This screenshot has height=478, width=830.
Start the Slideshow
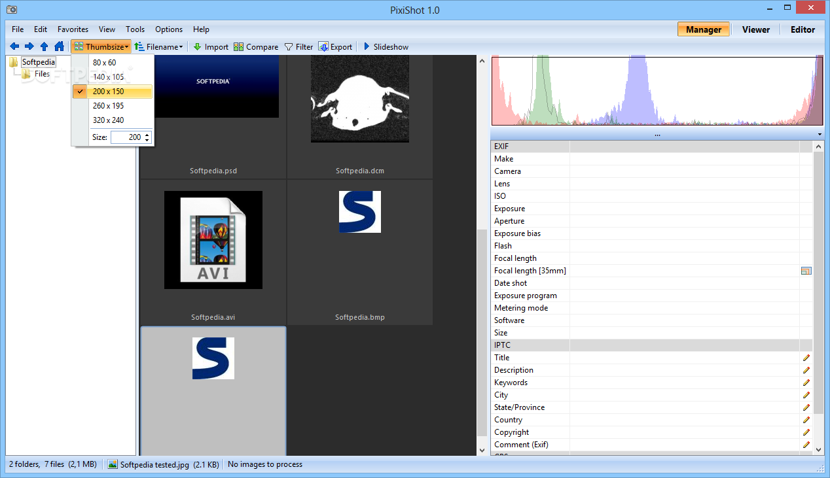(386, 46)
